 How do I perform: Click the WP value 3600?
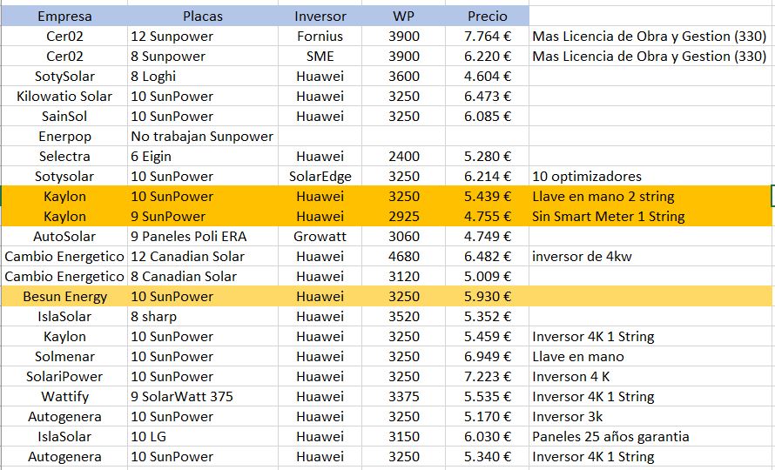click(x=403, y=76)
